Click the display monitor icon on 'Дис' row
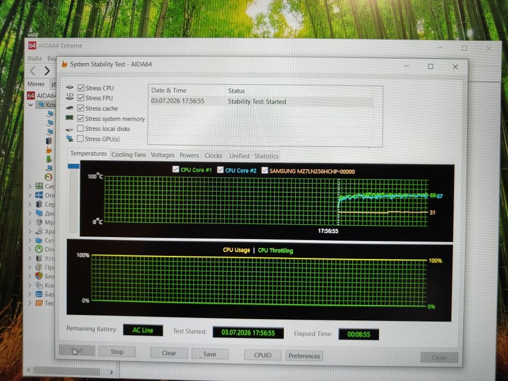 (39, 213)
